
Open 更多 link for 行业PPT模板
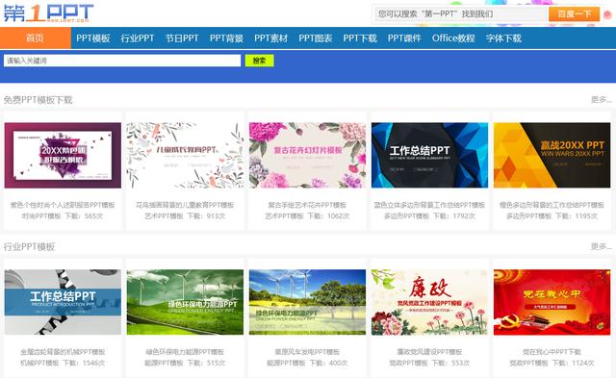(x=601, y=246)
